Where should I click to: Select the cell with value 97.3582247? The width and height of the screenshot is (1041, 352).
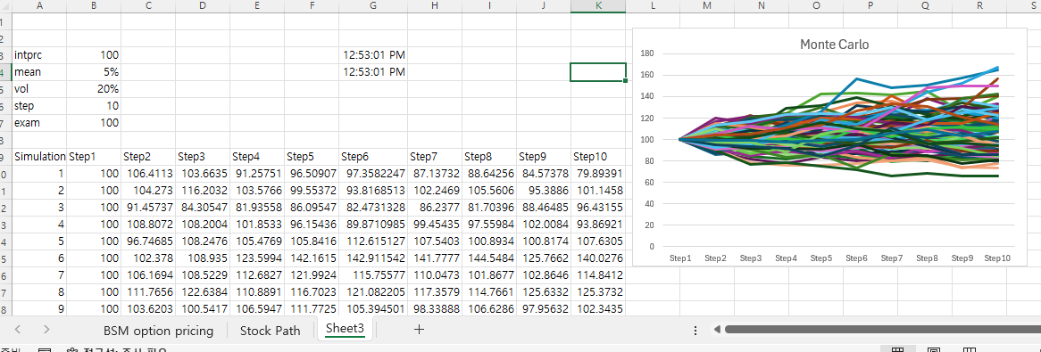[x=373, y=175]
